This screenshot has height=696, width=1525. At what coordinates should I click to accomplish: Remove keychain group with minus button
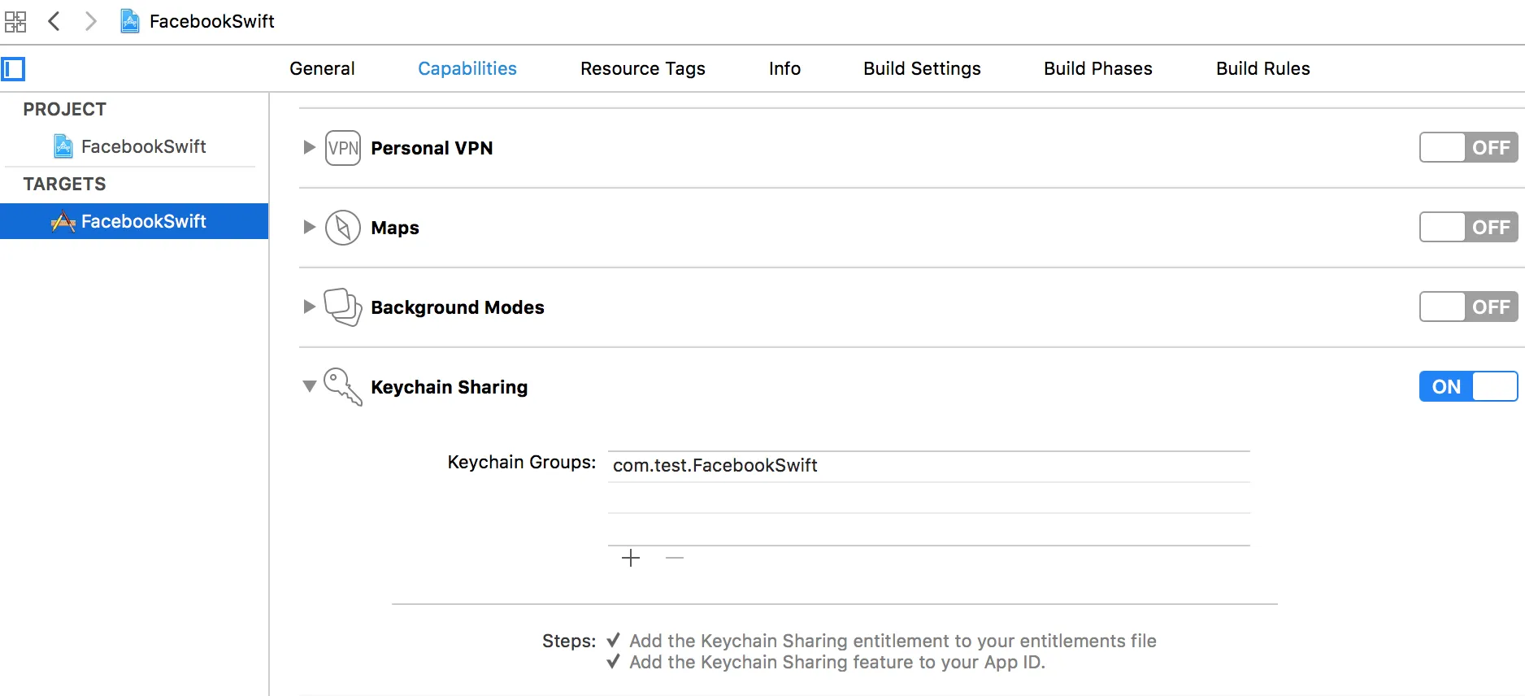(675, 558)
